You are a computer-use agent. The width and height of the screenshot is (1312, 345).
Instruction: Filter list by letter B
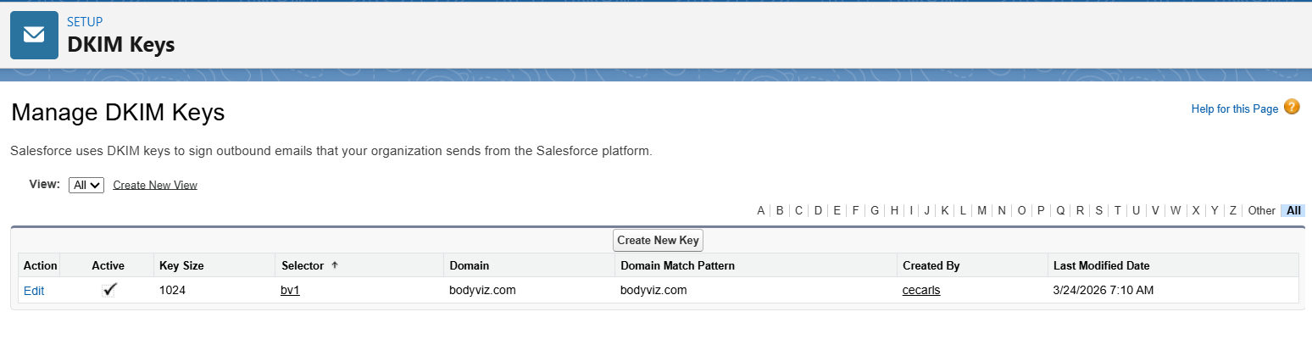(780, 210)
